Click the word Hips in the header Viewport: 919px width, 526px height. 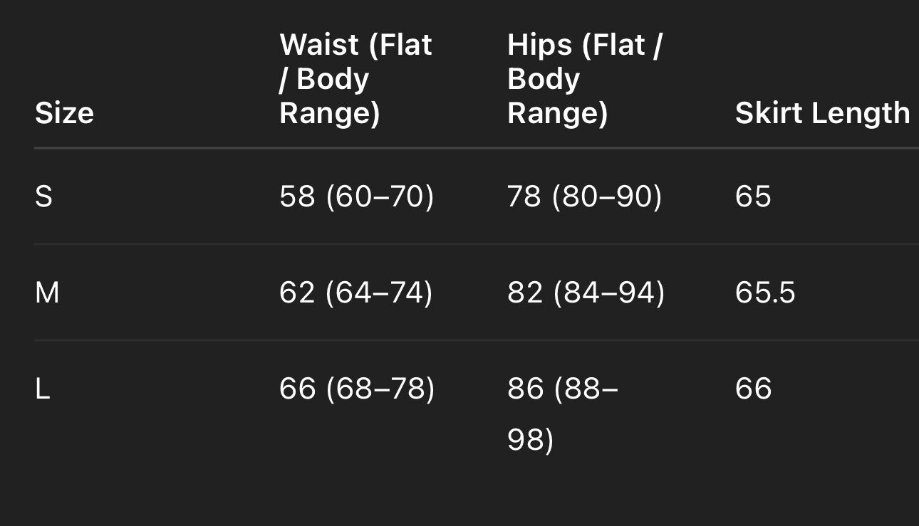click(x=539, y=45)
